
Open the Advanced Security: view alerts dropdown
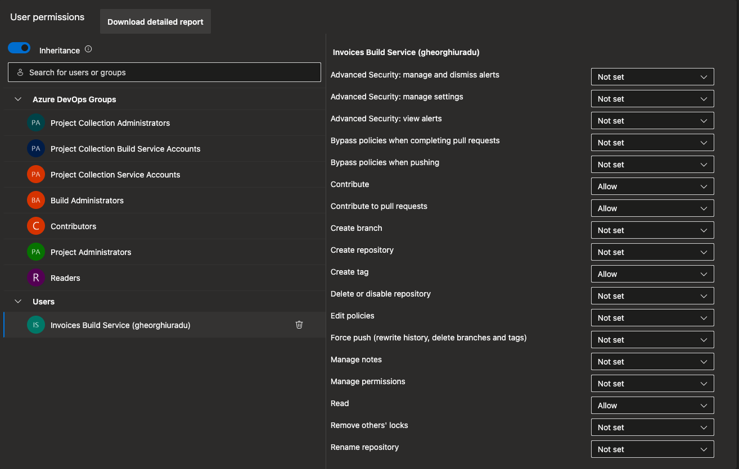(652, 120)
